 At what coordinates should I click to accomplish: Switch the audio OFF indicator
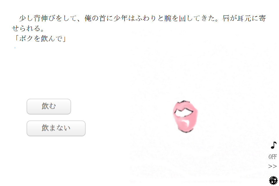pyautogui.click(x=272, y=157)
